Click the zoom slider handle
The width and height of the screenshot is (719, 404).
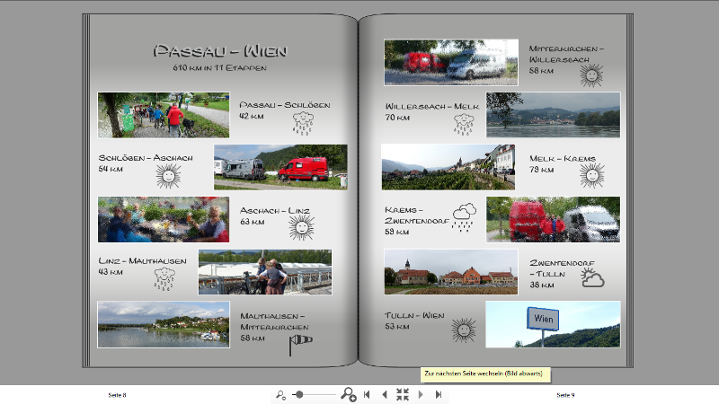click(298, 394)
